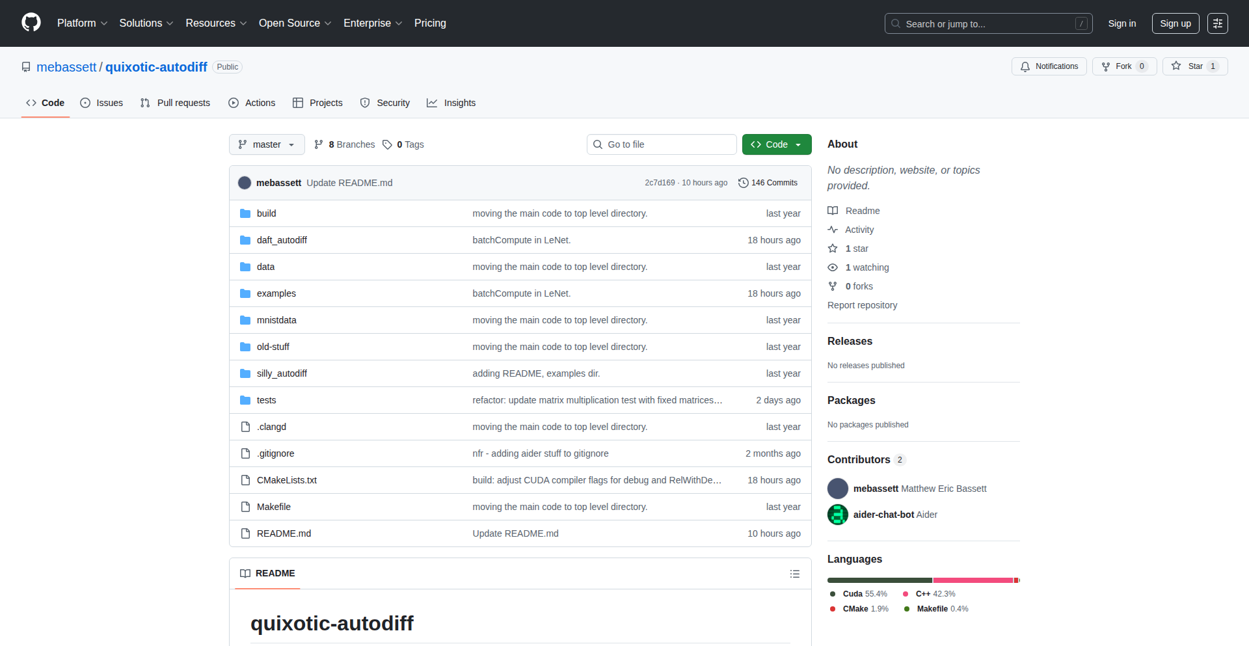Screen dimensions: 1249x646
Task: Click the GitHub logo icon
Action: click(31, 23)
